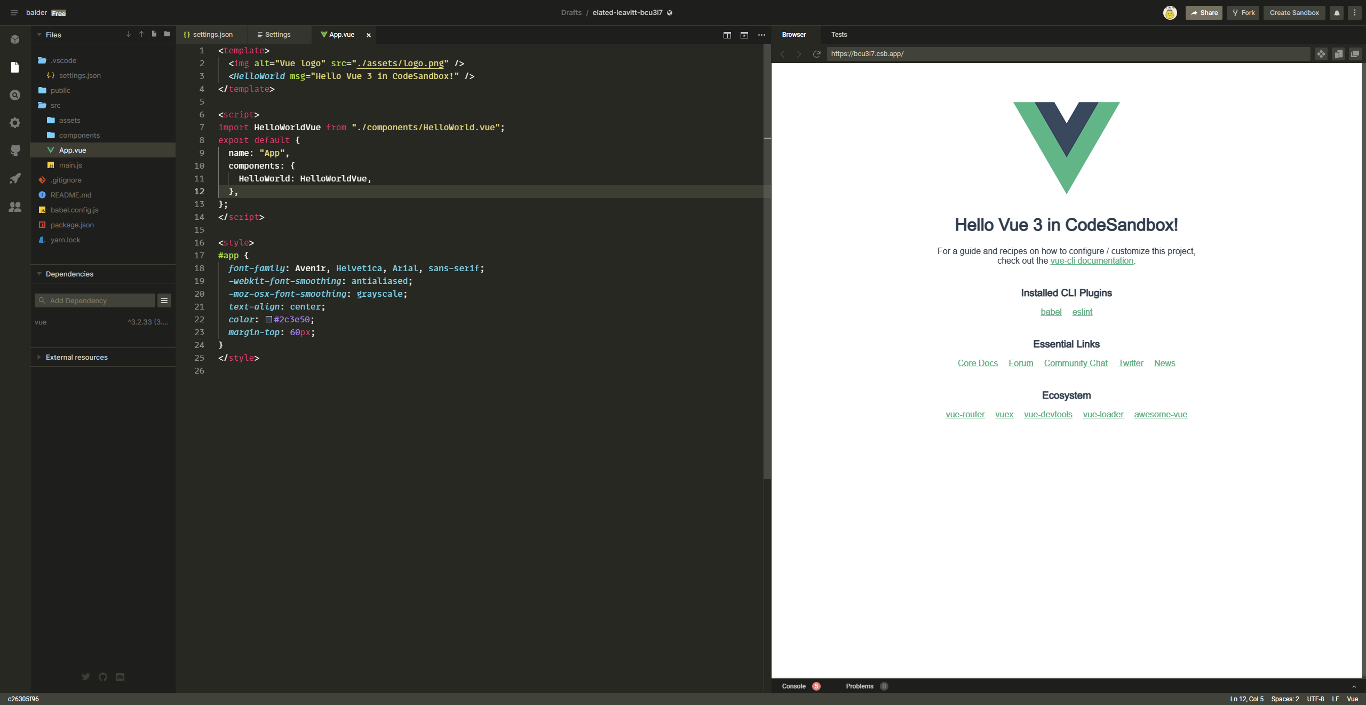Collapse the .vscode folder
Screen dimensions: 1366x705
102,60
